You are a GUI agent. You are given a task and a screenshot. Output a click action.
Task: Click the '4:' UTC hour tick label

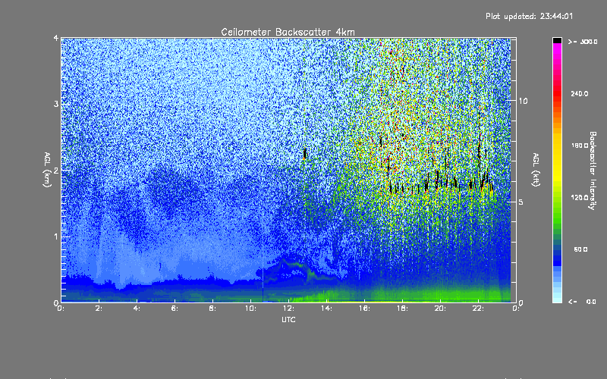point(137,309)
